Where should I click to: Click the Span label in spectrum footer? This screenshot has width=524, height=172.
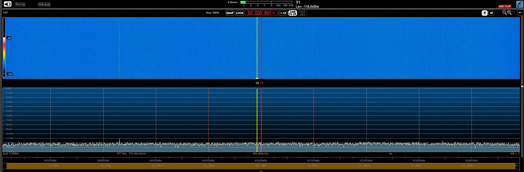(x=10, y=153)
